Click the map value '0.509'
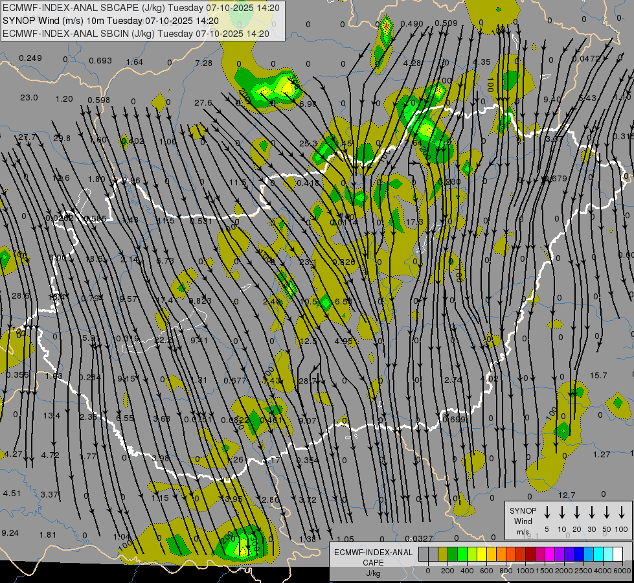This screenshot has height=583, width=634. (446, 23)
